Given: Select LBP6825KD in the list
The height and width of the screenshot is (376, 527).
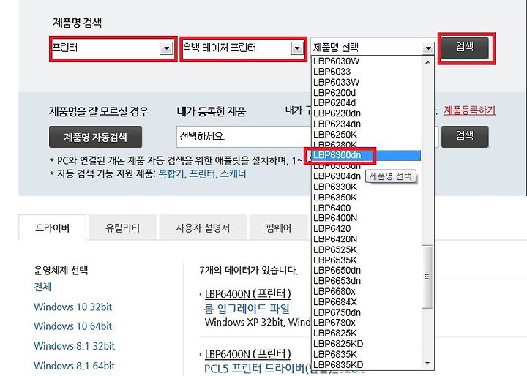Looking at the screenshot, I should coord(367,344).
